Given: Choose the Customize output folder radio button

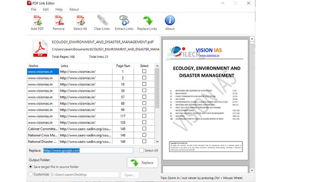Looking at the screenshot, I should pyautogui.click(x=30, y=174).
